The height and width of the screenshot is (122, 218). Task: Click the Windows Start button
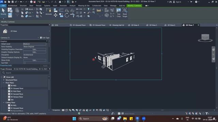[x=74, y=119]
